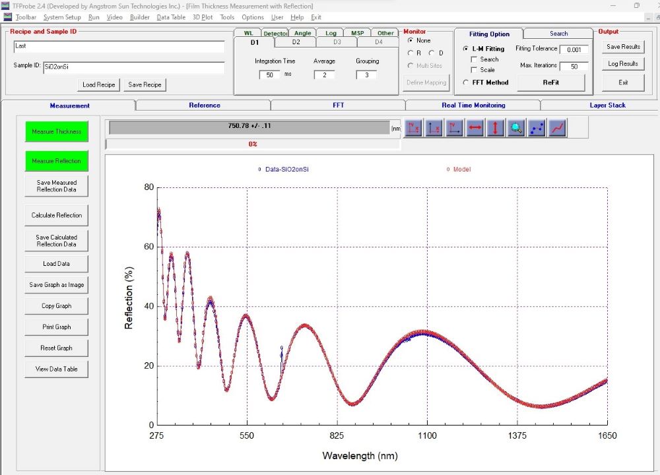
Task: Select the FFT Method radio option
Action: tap(465, 82)
